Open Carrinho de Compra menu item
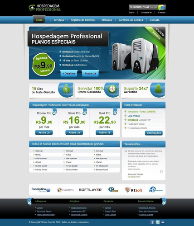Viewport: 194px width, 226px height. (x=131, y=20)
